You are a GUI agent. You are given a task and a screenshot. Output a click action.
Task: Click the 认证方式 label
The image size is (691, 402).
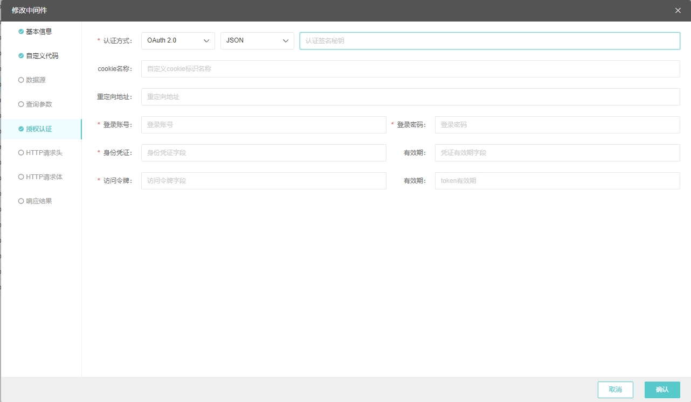point(118,41)
